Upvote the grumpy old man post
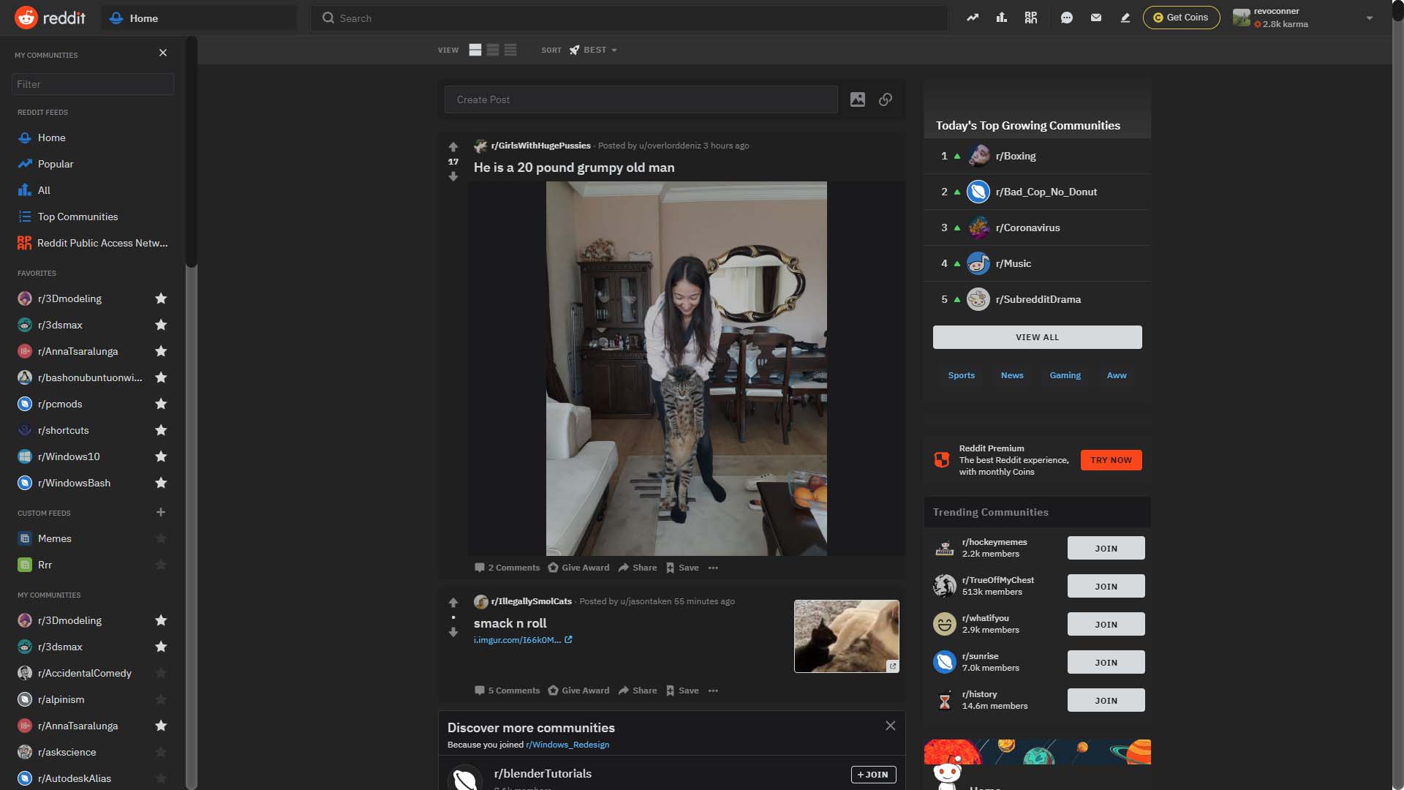Image resolution: width=1404 pixels, height=790 pixels. click(x=453, y=146)
